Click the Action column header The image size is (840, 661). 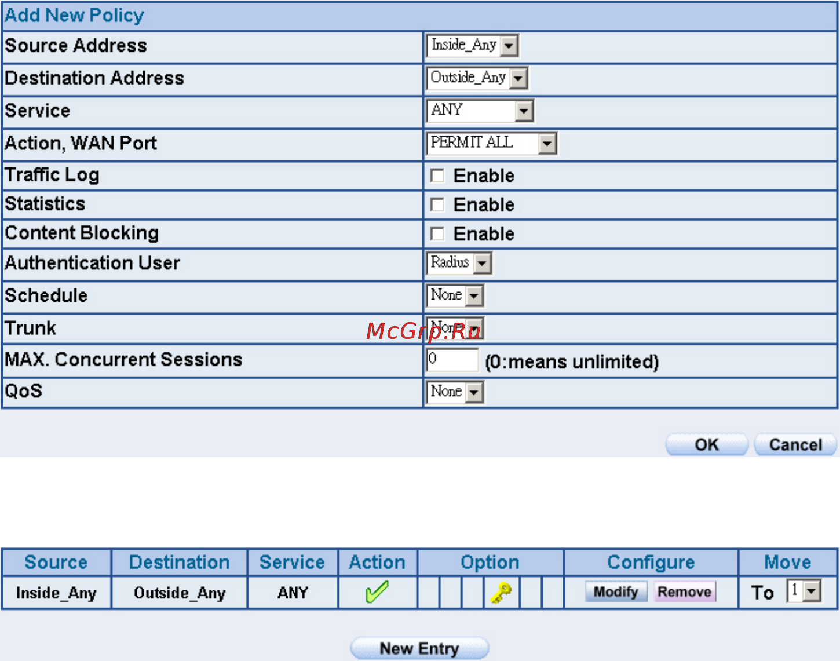click(377, 563)
